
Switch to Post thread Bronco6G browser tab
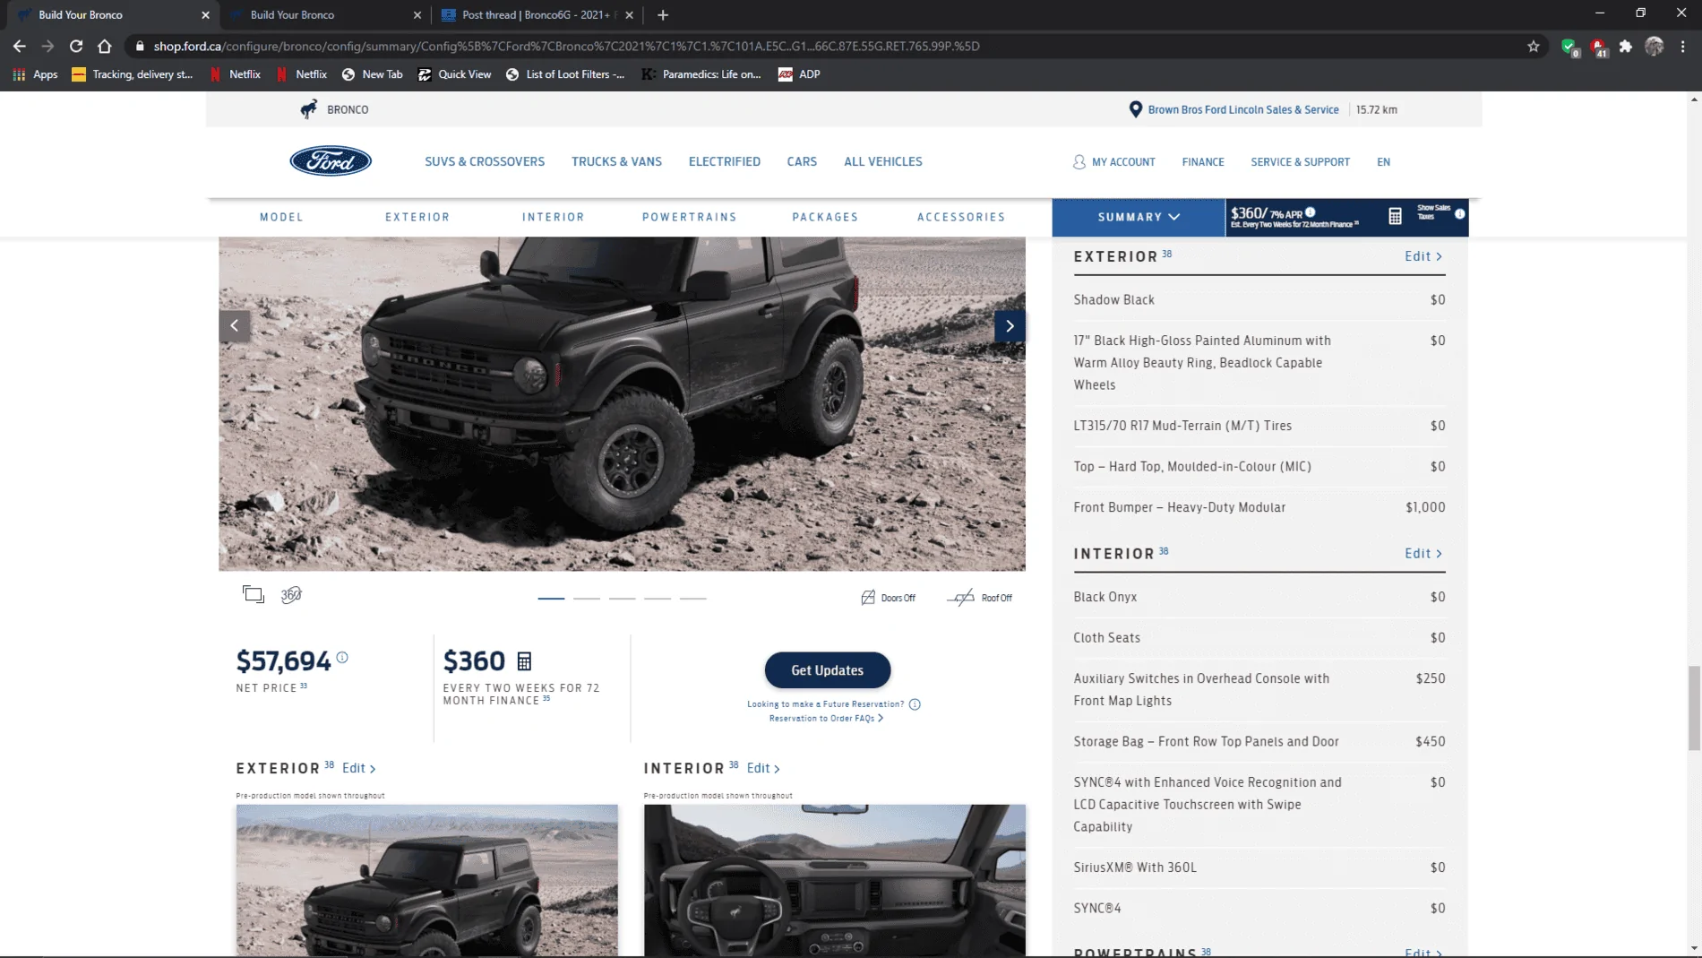tap(537, 14)
